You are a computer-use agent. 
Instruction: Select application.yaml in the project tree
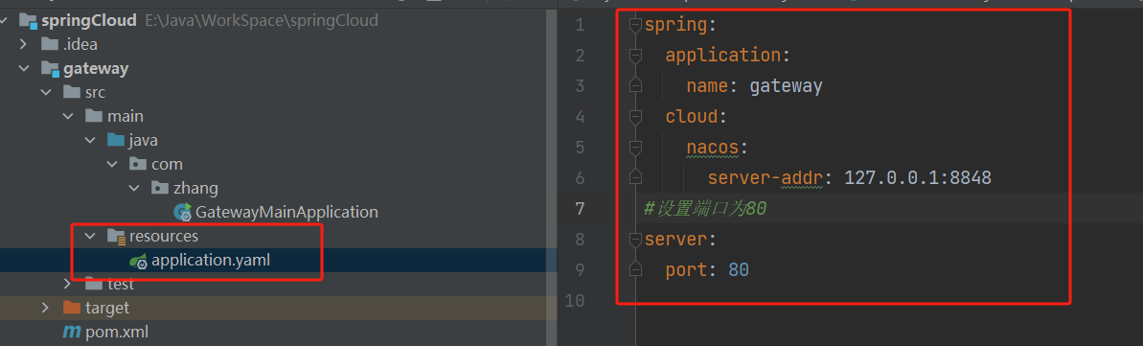point(211,260)
